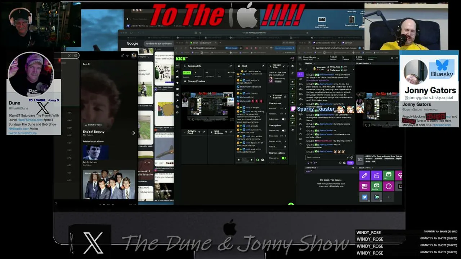Pop out the Kick Session Info panel
The width and height of the screenshot is (461, 259).
pyautogui.click(x=230, y=66)
